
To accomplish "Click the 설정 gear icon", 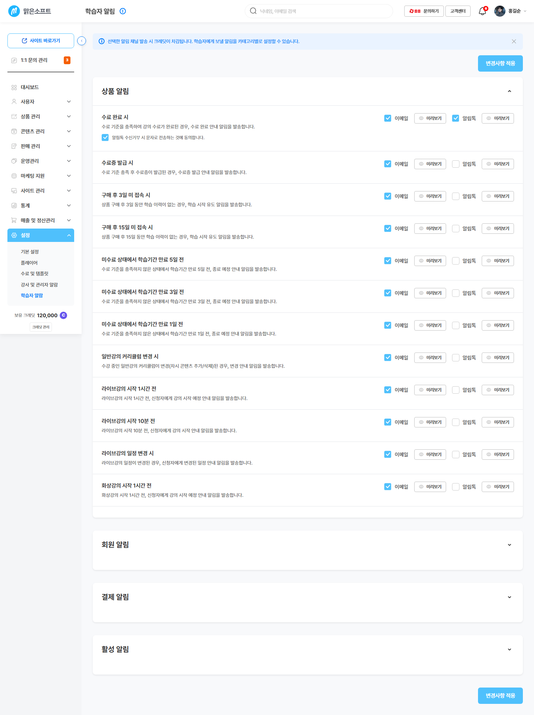I will click(14, 235).
